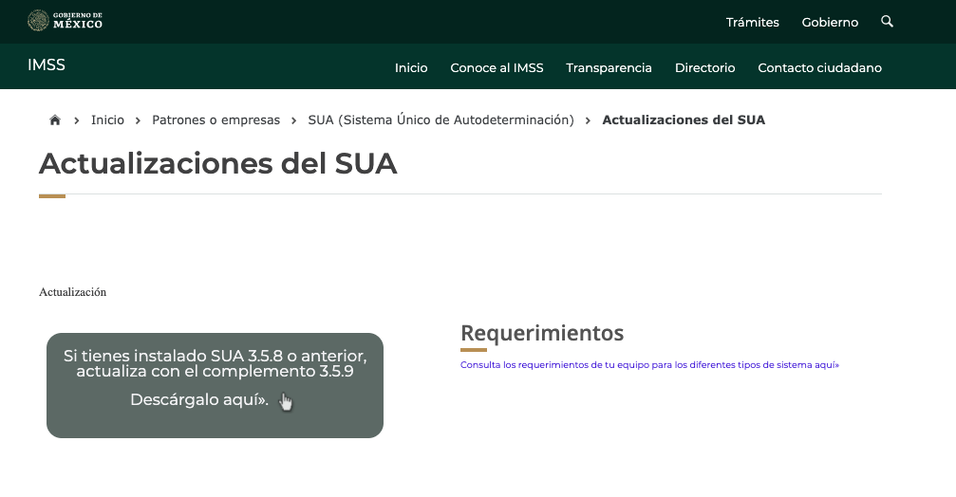
Task: Go to the IMSS Inicio nav item
Action: [x=411, y=67]
